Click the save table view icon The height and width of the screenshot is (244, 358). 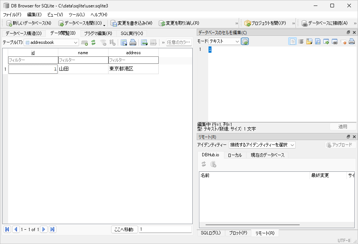124,42
